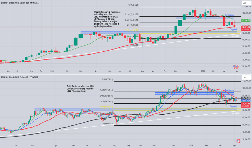
Task: Select the Resistance label on the weekly chart
Action: (230, 15)
